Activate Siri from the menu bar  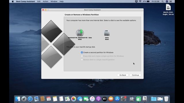167,1
